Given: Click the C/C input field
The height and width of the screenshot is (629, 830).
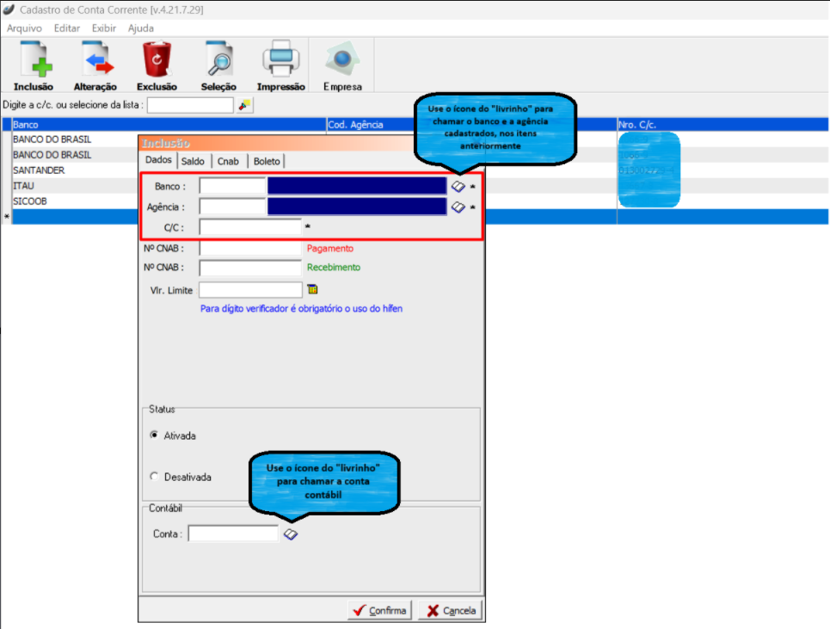Looking at the screenshot, I should [x=250, y=227].
